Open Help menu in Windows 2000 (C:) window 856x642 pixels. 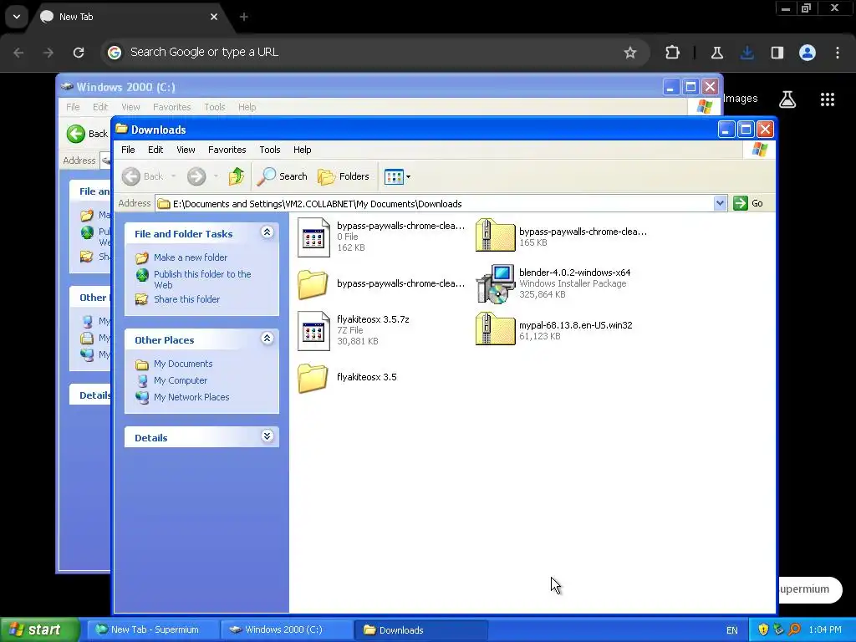pos(247,107)
